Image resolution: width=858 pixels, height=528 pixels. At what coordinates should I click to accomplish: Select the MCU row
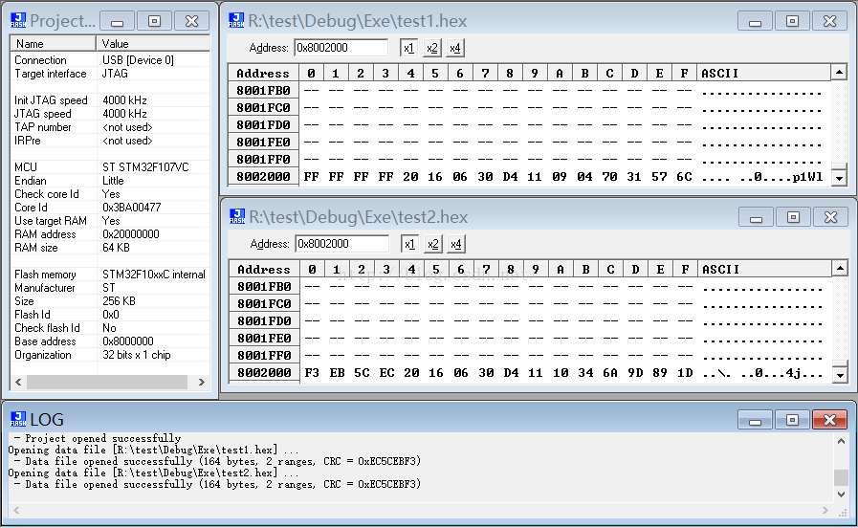point(110,167)
